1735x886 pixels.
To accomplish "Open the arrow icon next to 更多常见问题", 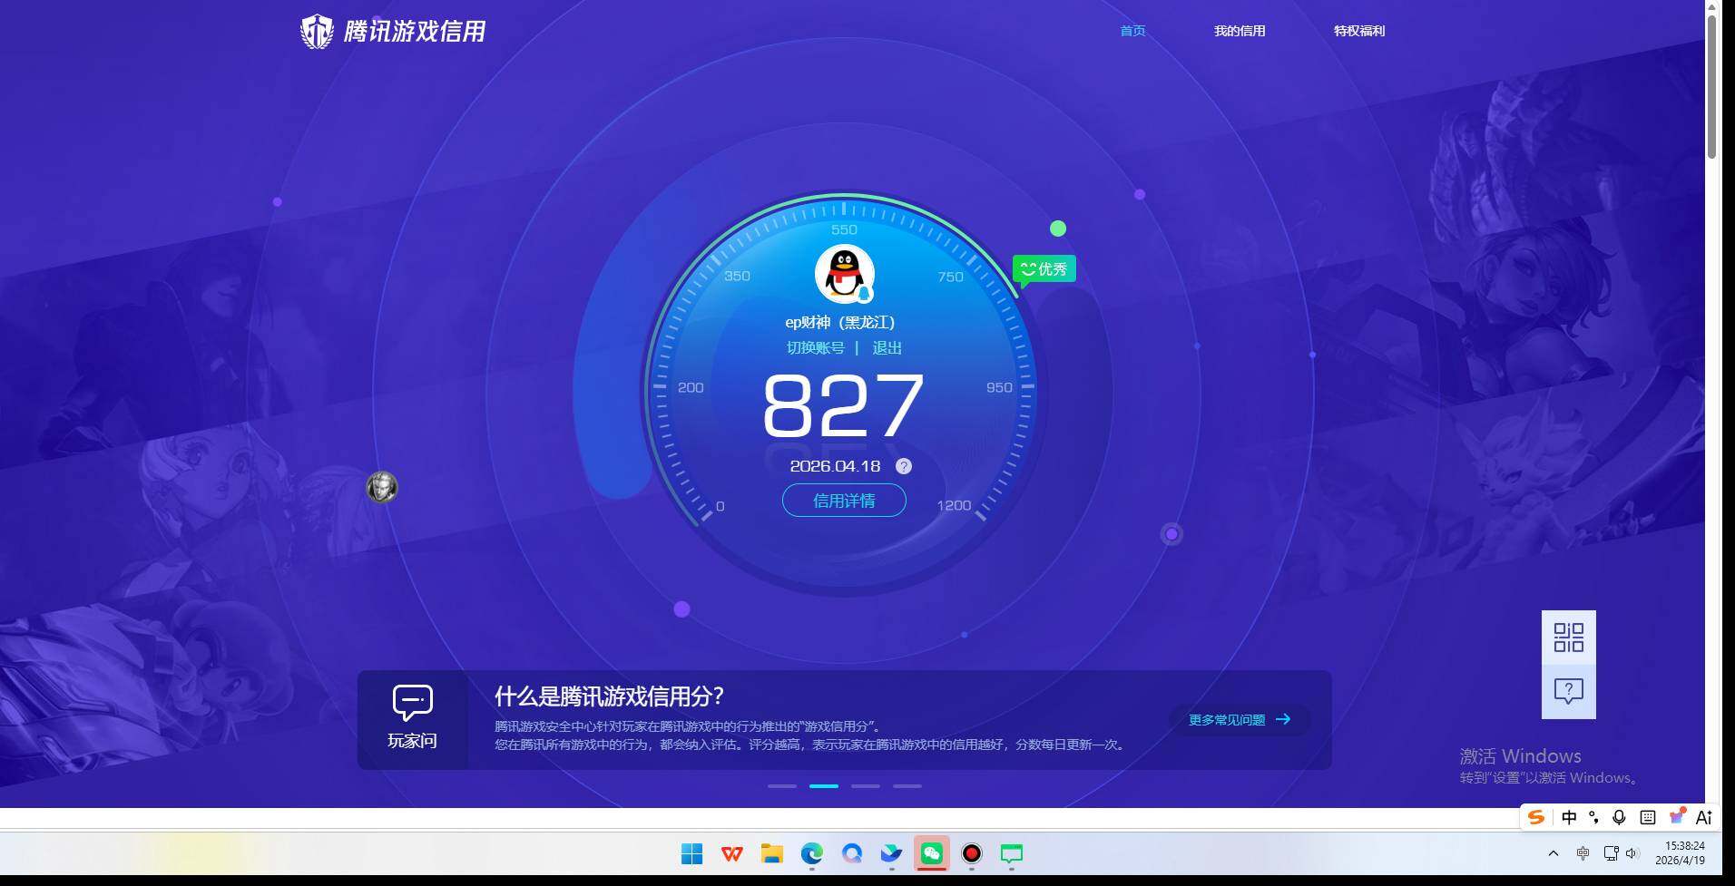I will coord(1283,719).
